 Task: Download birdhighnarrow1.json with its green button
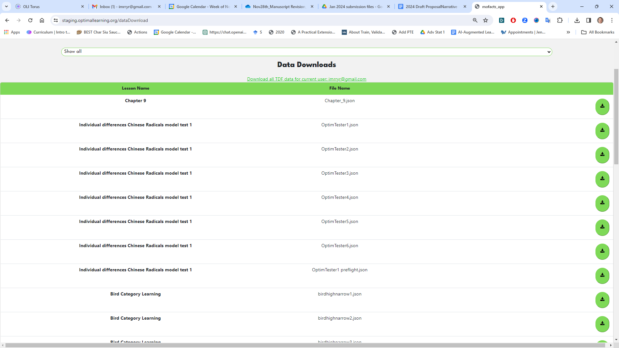tap(602, 300)
